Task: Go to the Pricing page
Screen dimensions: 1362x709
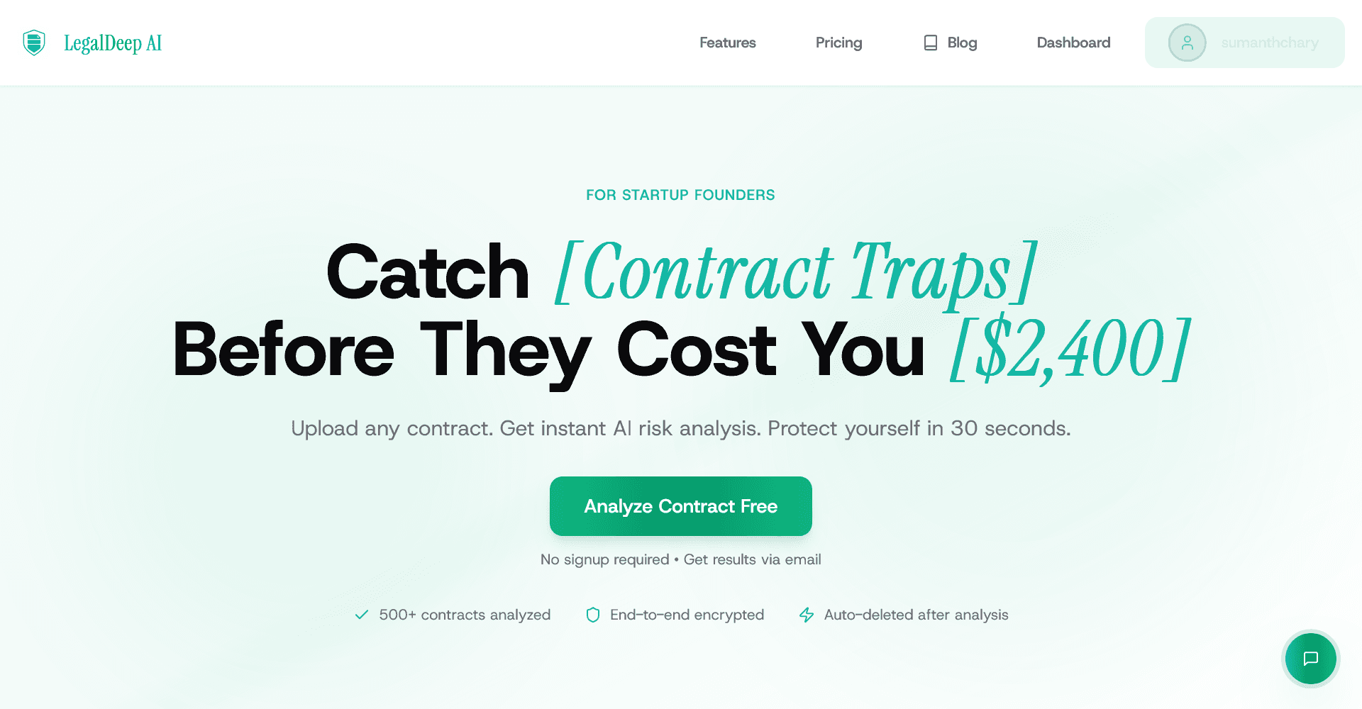Action: 838,43
